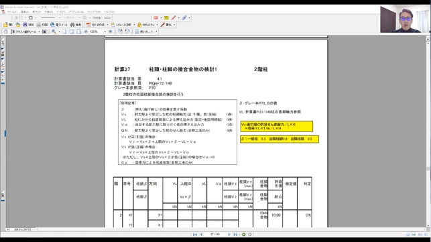This screenshot has height=242, width=431.
Task: Go to next page button
Action: click(229, 235)
